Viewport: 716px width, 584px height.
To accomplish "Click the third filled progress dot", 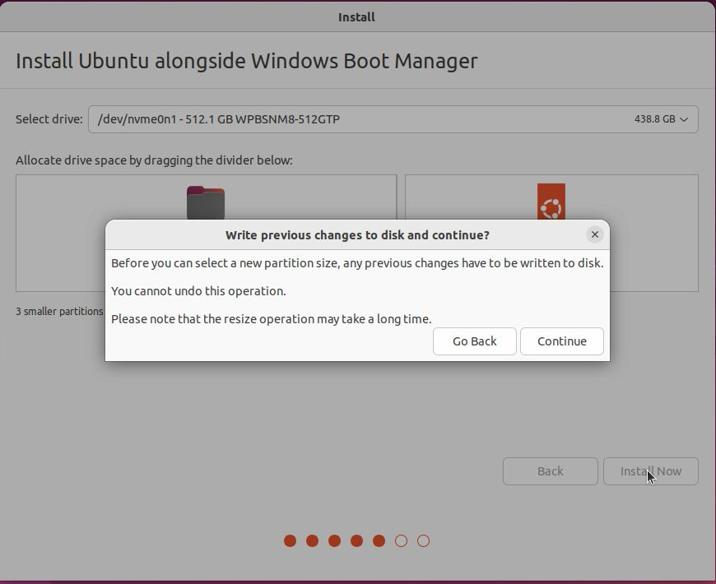I will tap(334, 540).
